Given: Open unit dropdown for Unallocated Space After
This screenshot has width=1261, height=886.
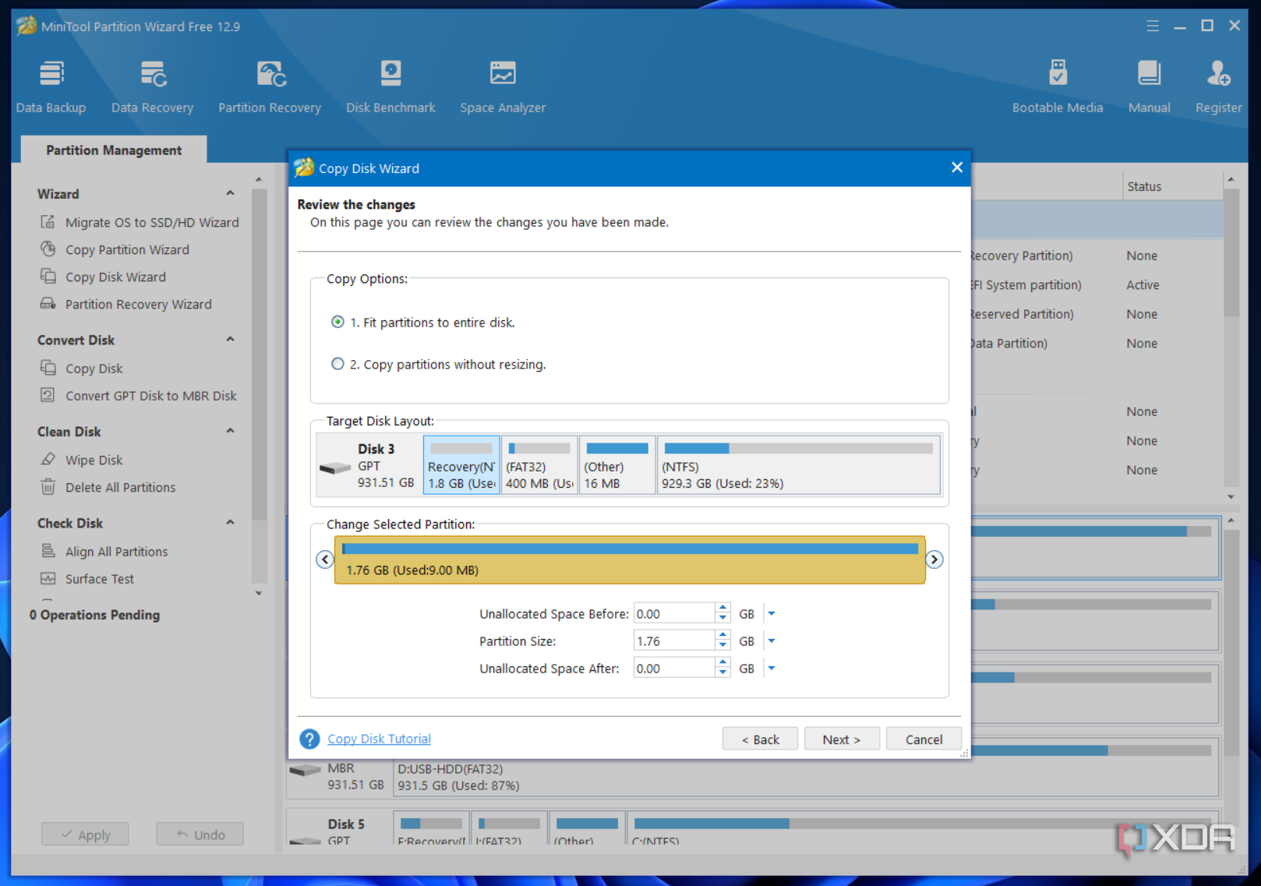Looking at the screenshot, I should 772,669.
